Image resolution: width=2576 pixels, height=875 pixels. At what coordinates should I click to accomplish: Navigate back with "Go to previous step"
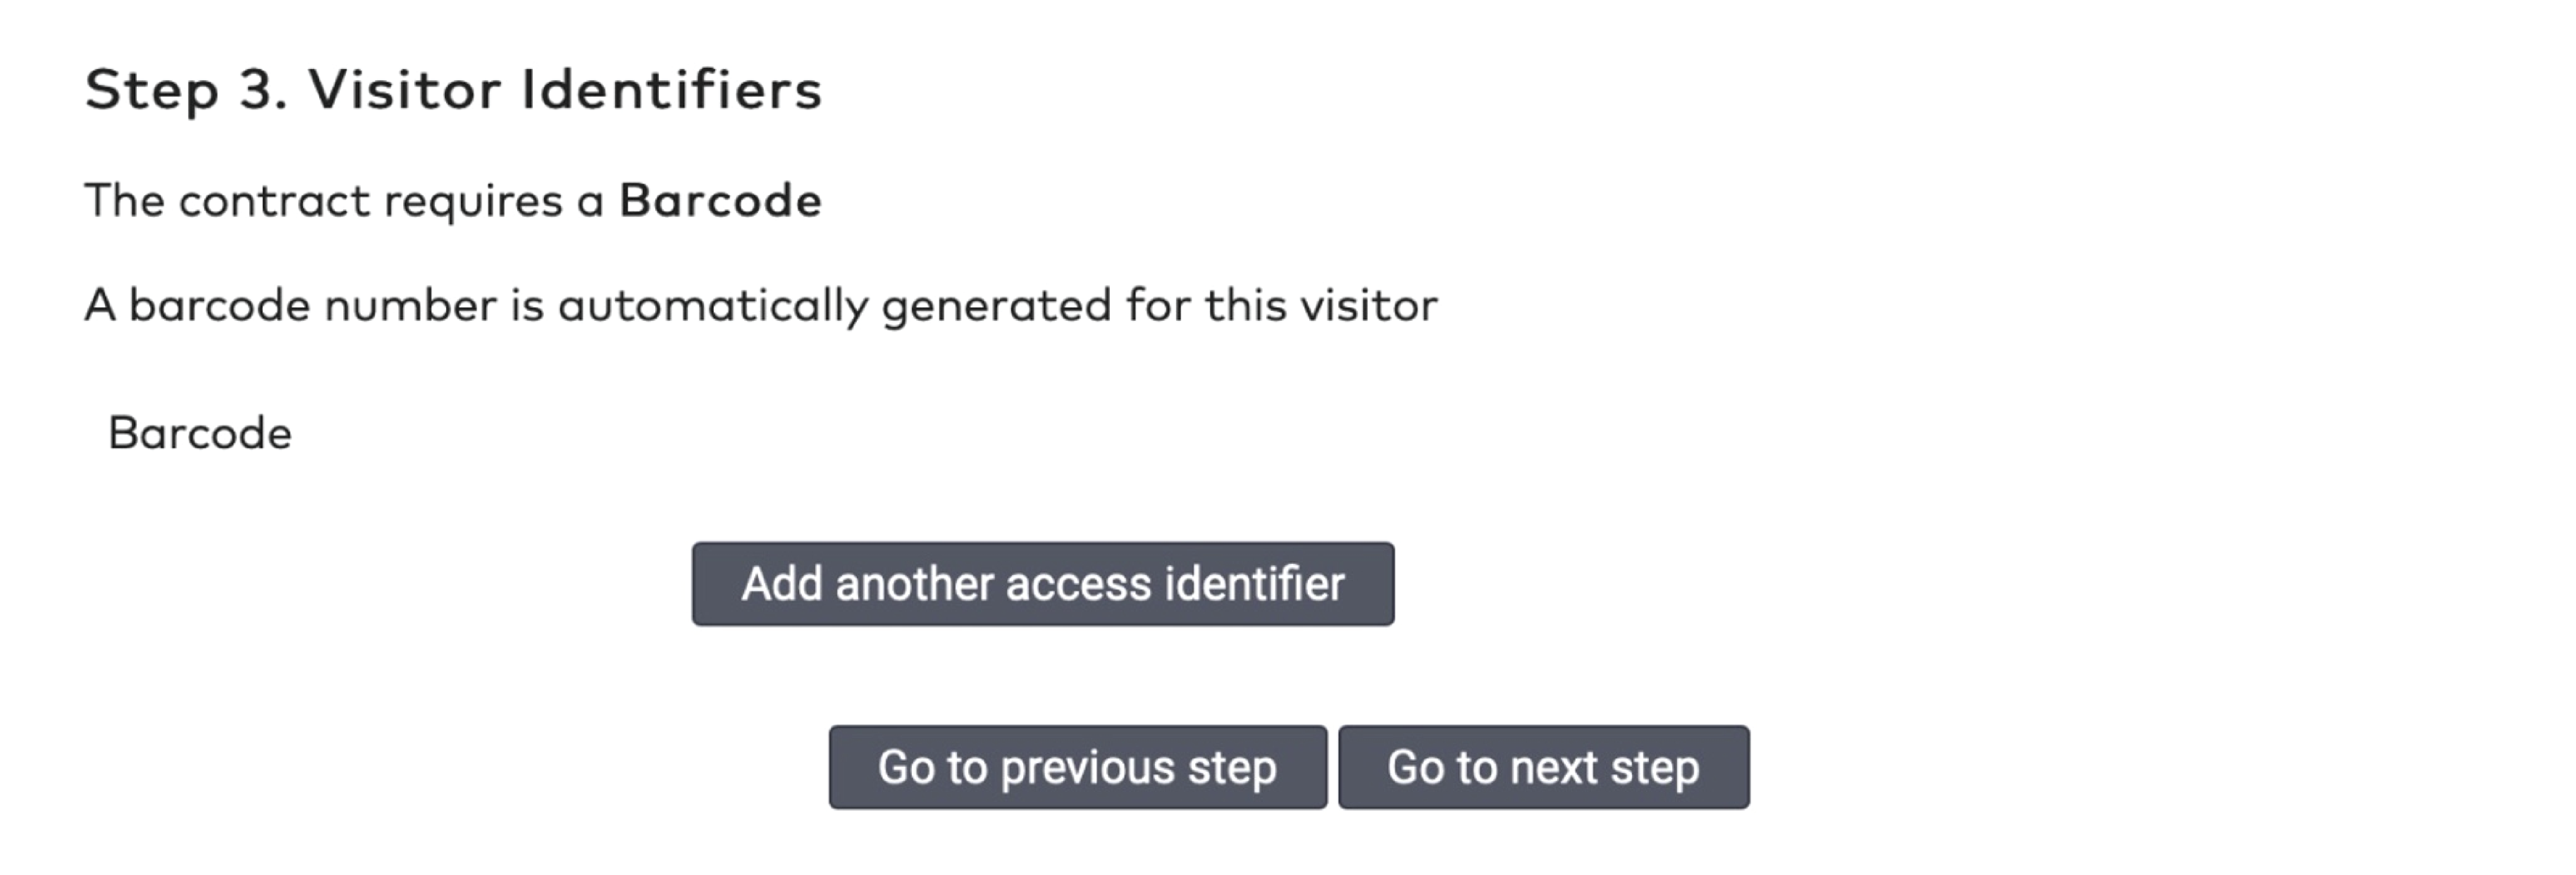click(1077, 767)
